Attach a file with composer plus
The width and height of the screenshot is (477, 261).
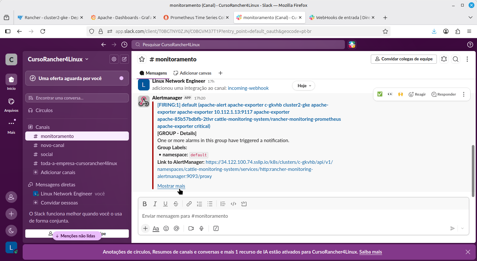tap(145, 228)
